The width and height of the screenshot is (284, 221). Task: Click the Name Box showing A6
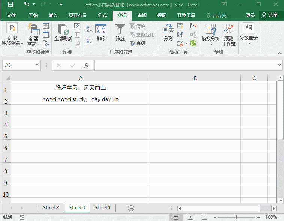(x=18, y=65)
